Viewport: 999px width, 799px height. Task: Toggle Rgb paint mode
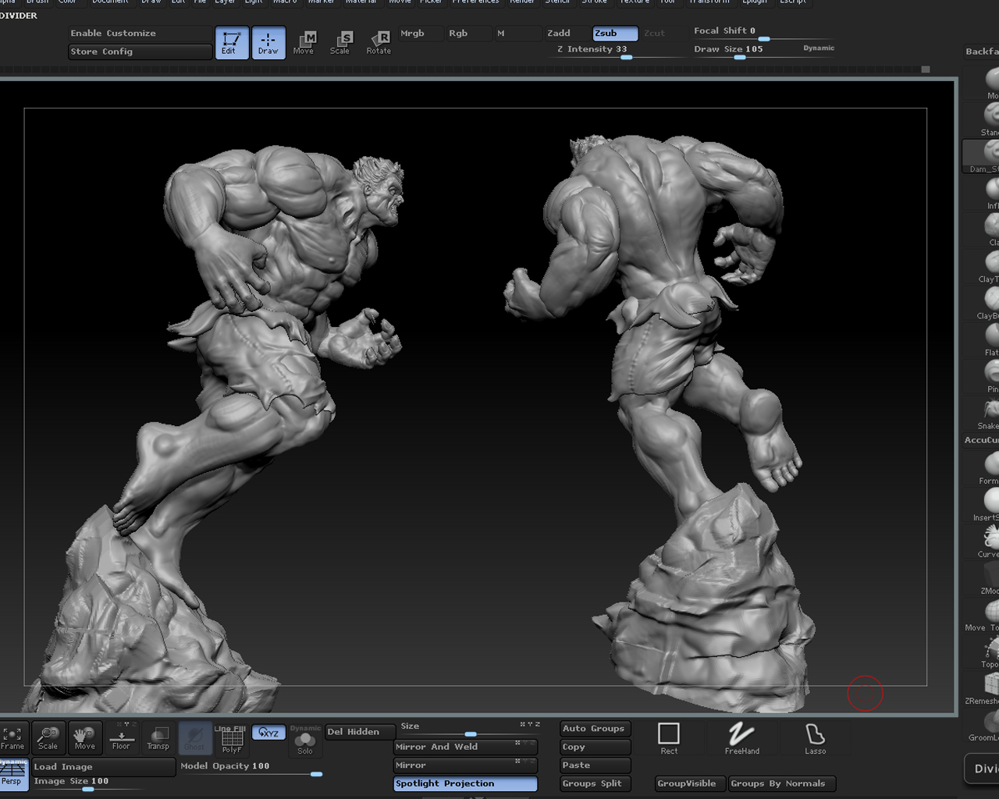pyautogui.click(x=468, y=34)
